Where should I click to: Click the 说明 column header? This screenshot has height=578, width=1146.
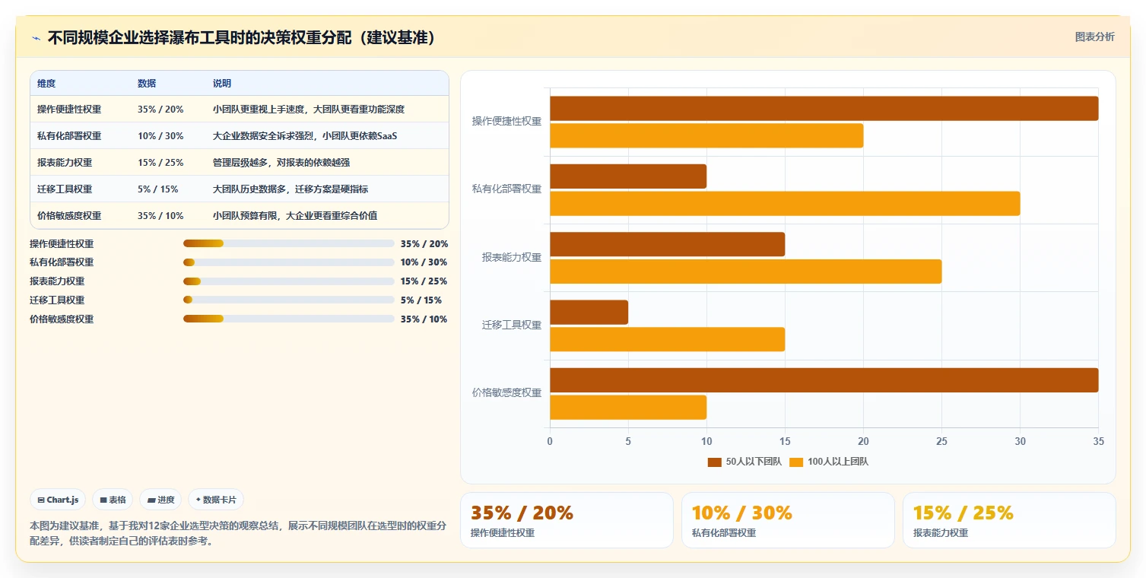point(222,83)
